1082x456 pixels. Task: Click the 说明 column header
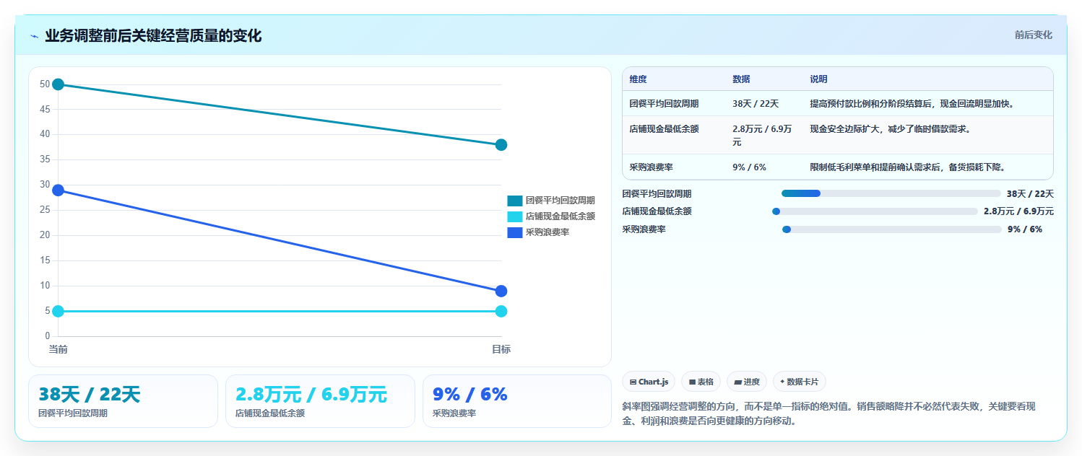pos(819,79)
